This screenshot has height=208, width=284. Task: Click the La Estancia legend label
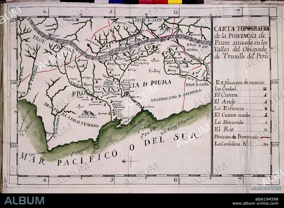(x=229, y=108)
